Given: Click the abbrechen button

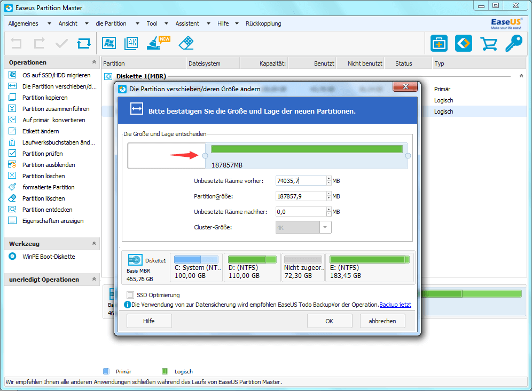Looking at the screenshot, I should tap(382, 321).
